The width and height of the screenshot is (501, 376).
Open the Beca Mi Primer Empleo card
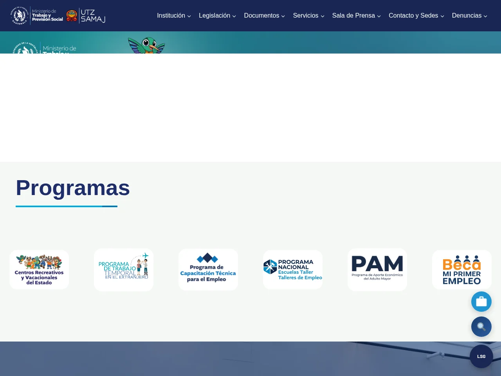[462, 270]
